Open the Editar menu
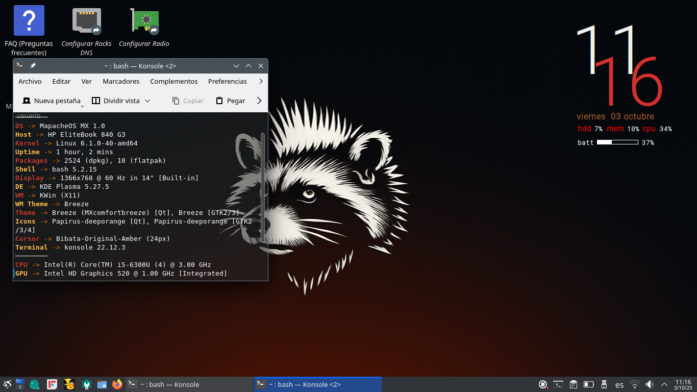The image size is (697, 392). [61, 81]
